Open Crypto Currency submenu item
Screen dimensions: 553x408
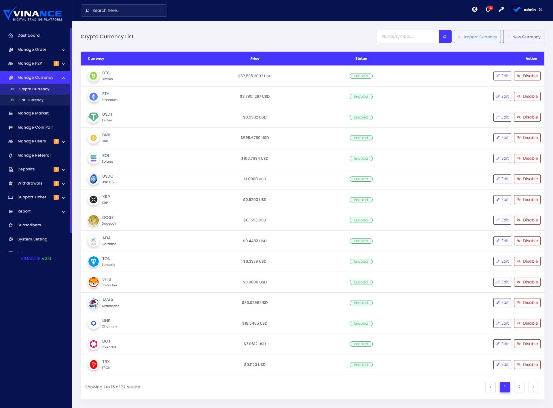tap(35, 89)
